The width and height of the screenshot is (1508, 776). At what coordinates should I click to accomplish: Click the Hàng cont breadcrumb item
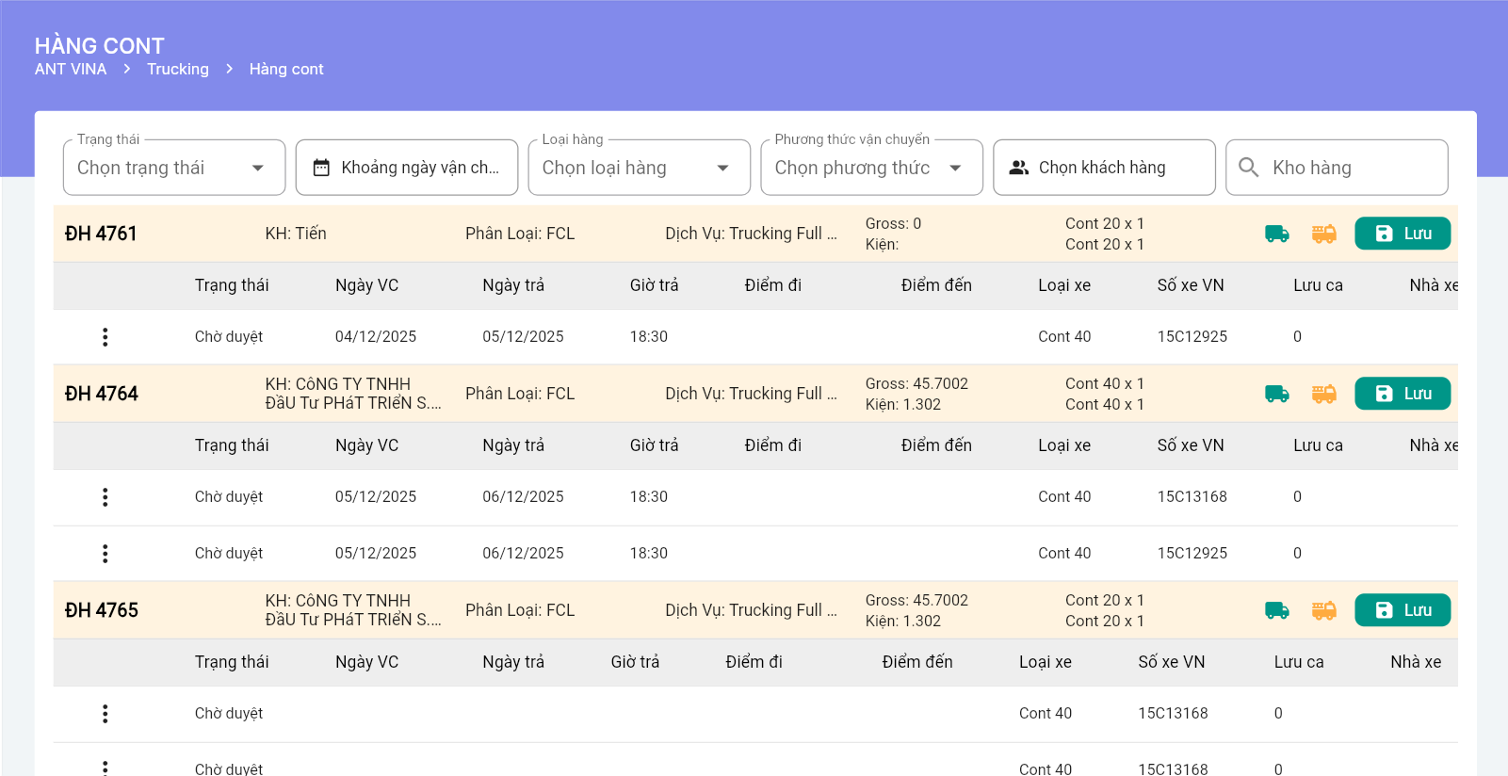tap(286, 69)
